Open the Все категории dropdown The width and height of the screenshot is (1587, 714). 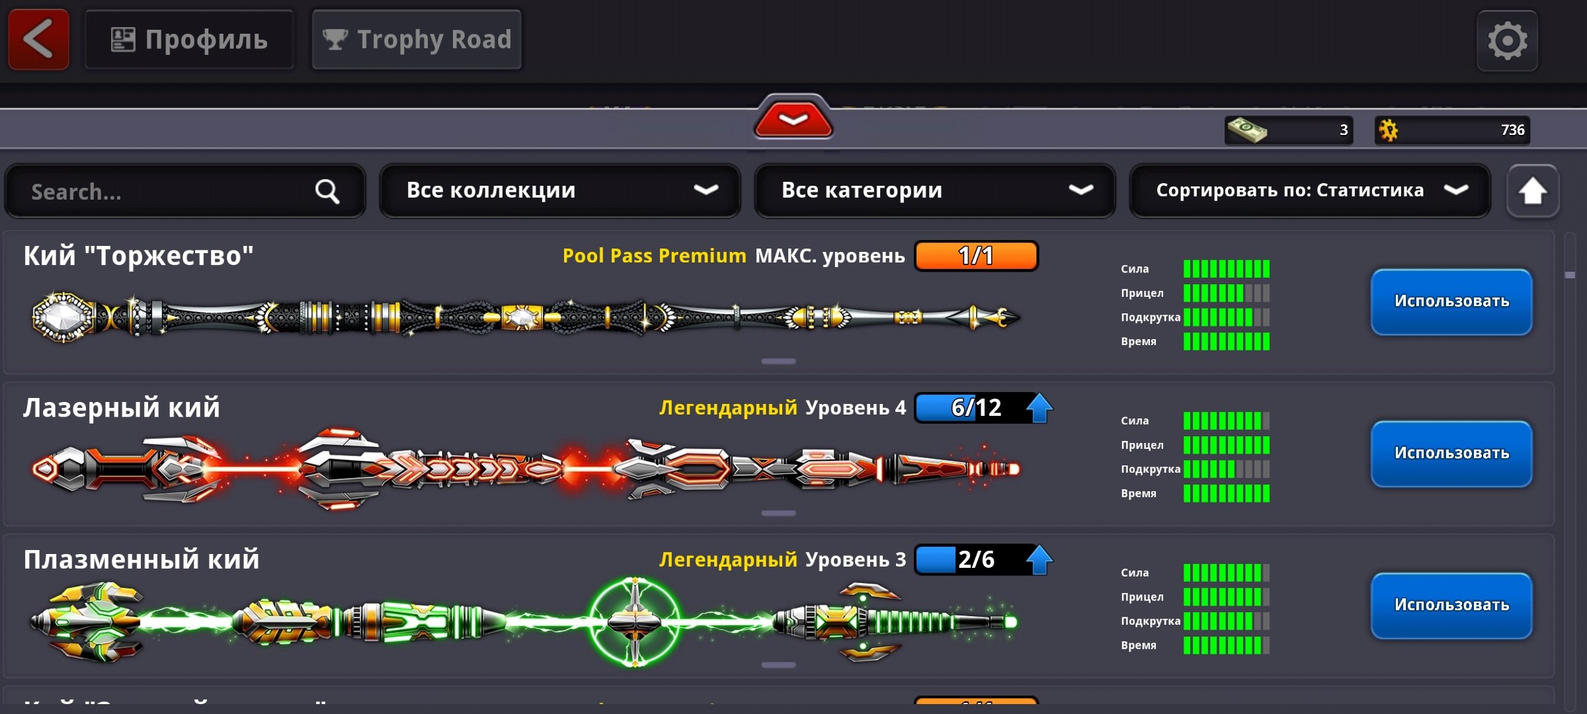(x=934, y=190)
